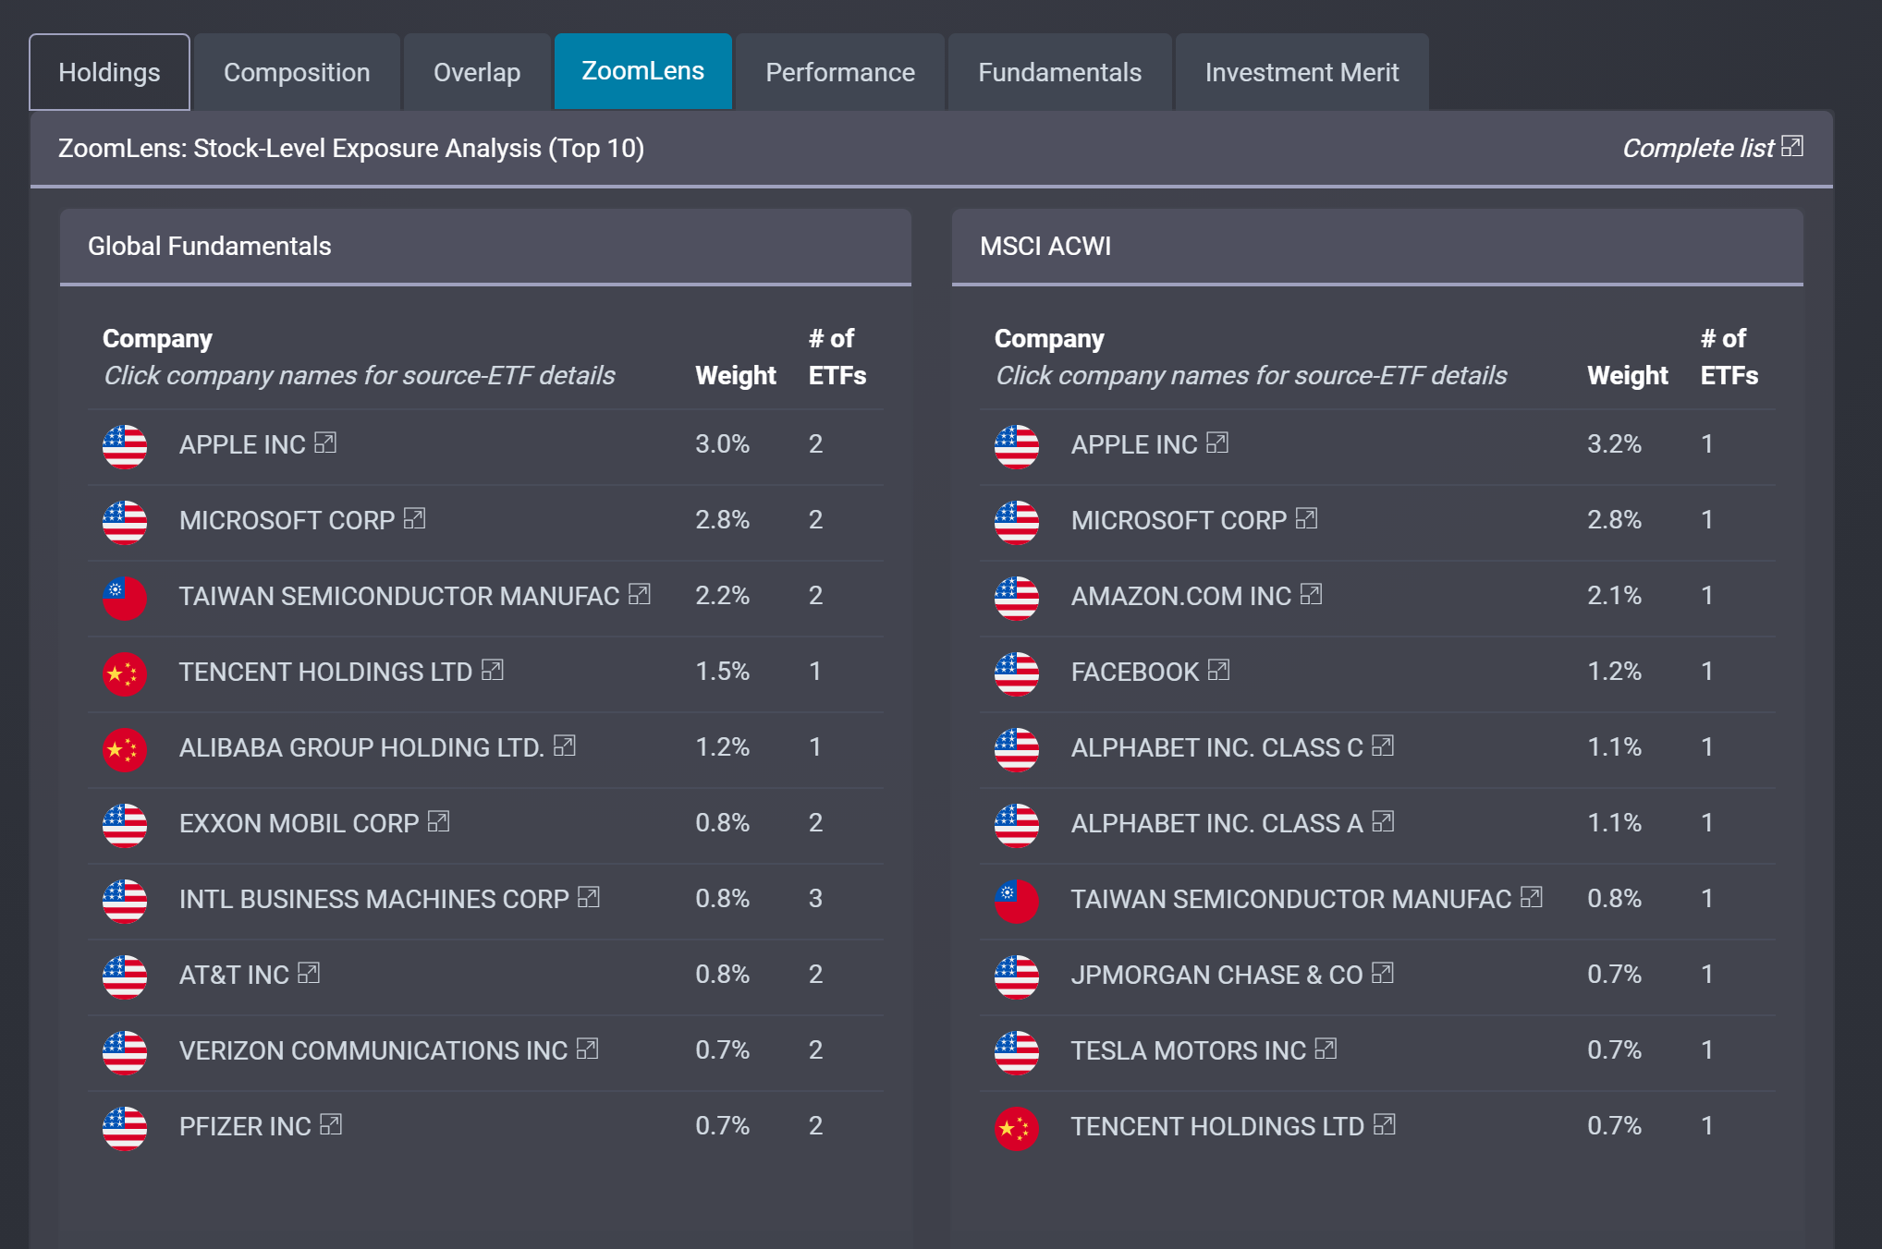
Task: Go to the Performance tab
Action: [839, 72]
